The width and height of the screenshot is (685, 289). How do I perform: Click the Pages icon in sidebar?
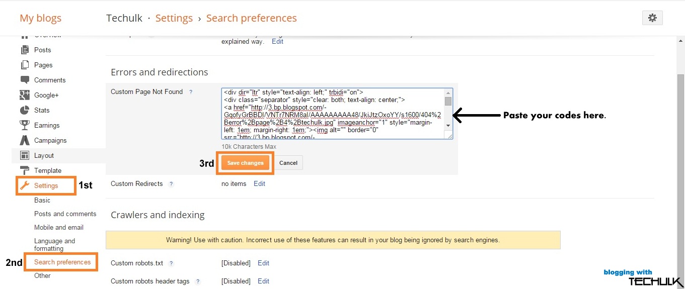25,65
